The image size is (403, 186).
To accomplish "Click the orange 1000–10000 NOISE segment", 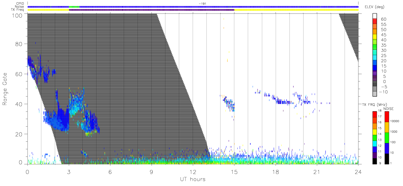I will click(x=387, y=127).
